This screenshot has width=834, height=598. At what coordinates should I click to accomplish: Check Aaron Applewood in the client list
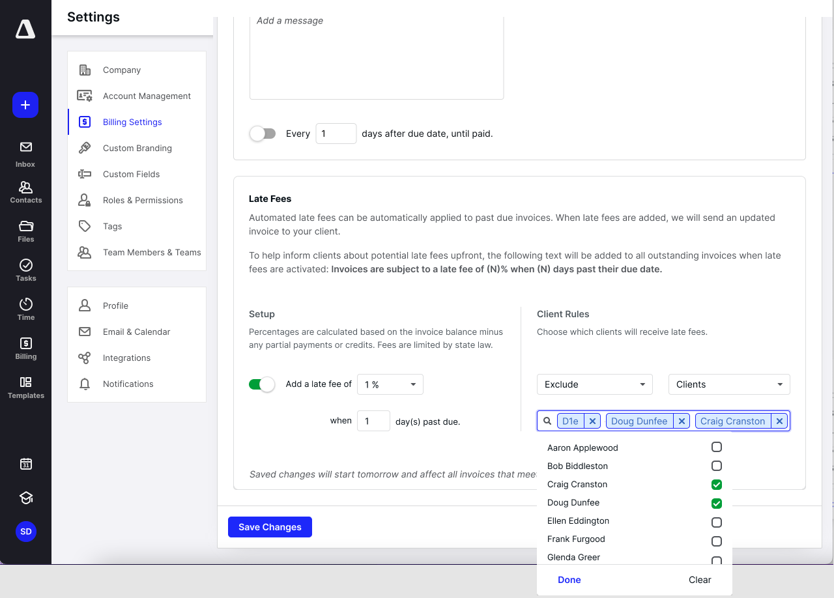(x=716, y=447)
